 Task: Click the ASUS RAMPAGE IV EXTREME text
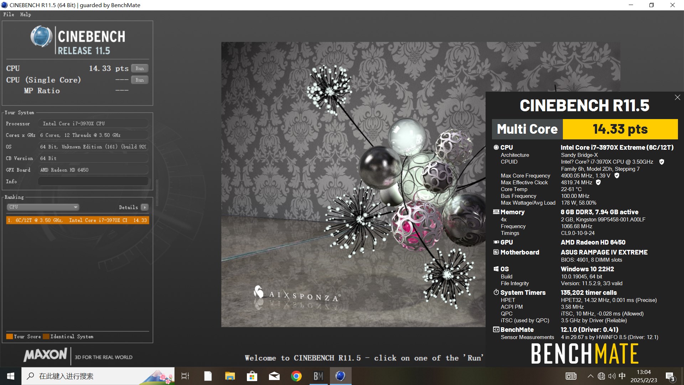click(604, 252)
